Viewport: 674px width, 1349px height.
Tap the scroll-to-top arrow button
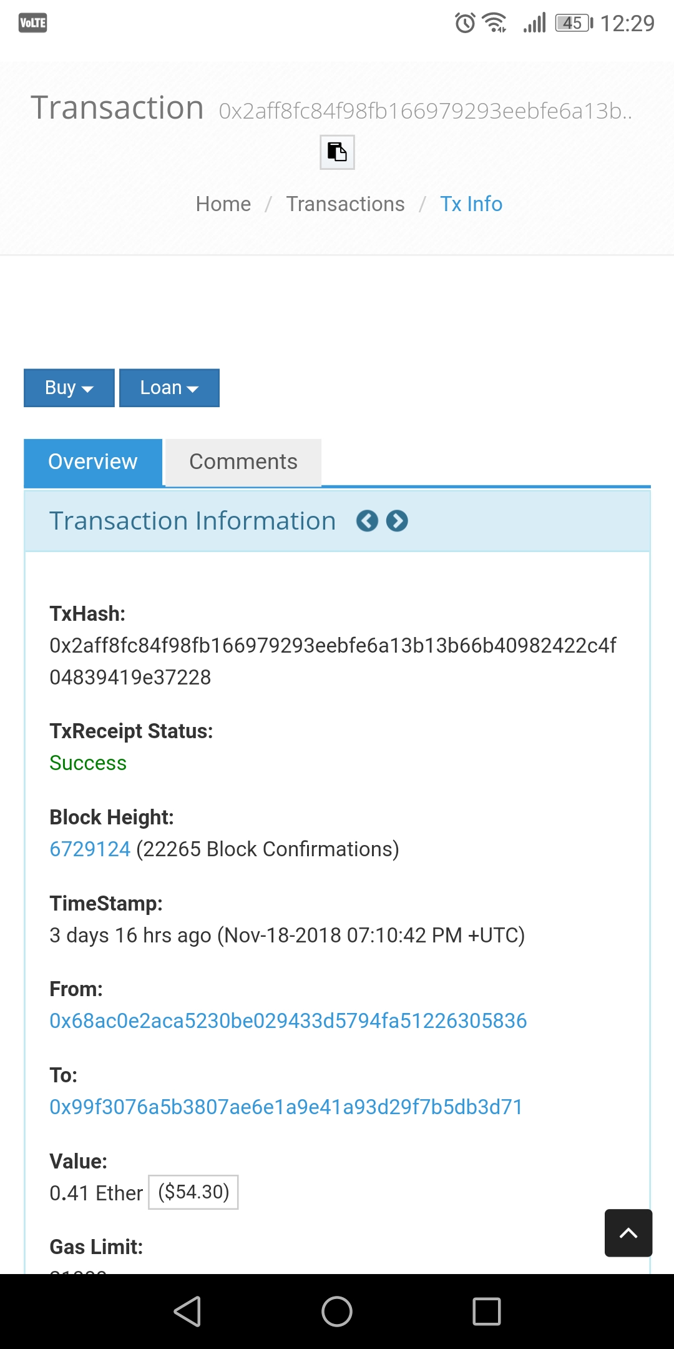coord(628,1233)
